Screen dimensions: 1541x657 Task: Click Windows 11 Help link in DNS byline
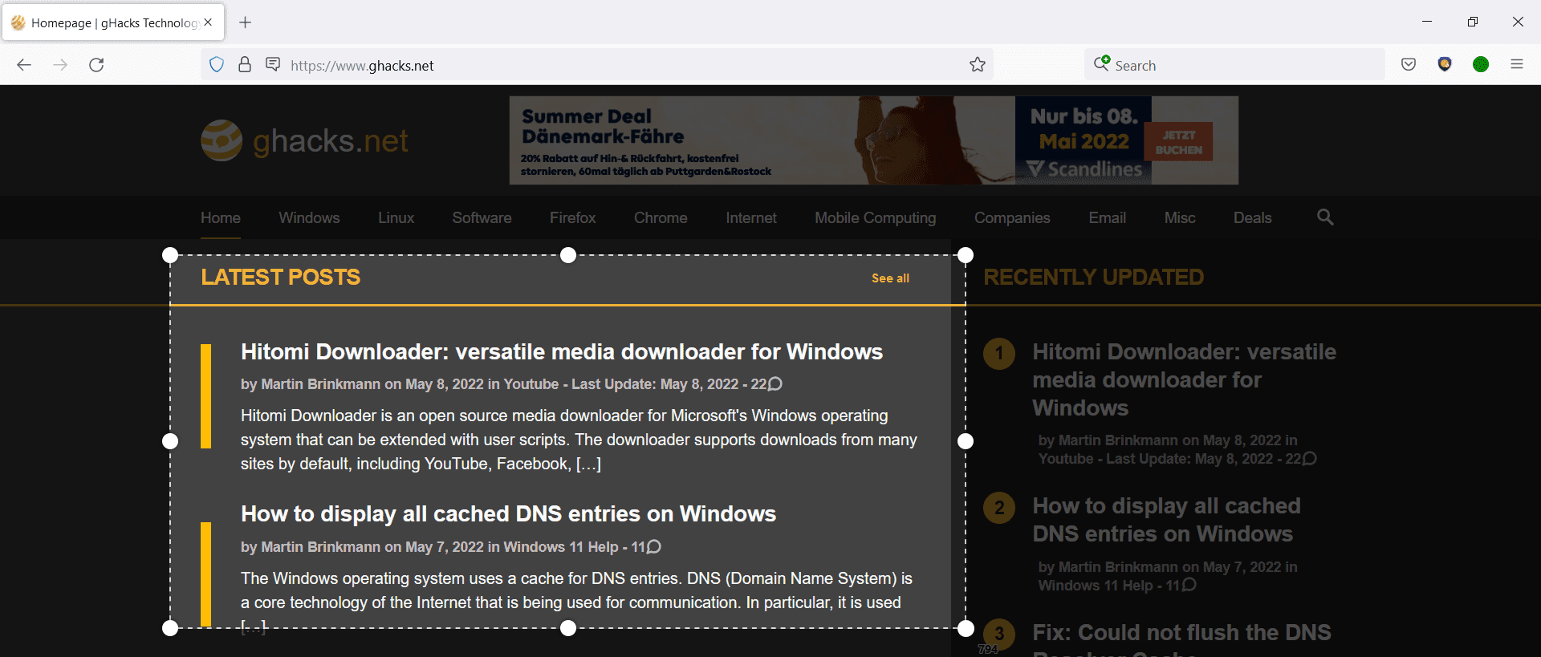(561, 547)
